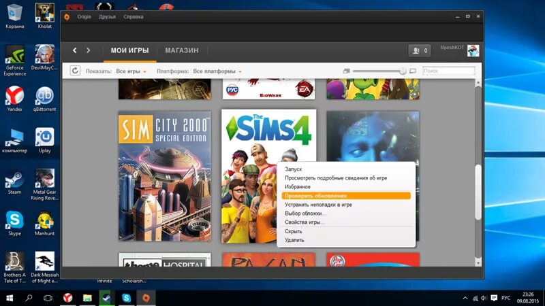The height and width of the screenshot is (306, 545).
Task: Open the Action Center notification icon
Action: click(x=494, y=298)
